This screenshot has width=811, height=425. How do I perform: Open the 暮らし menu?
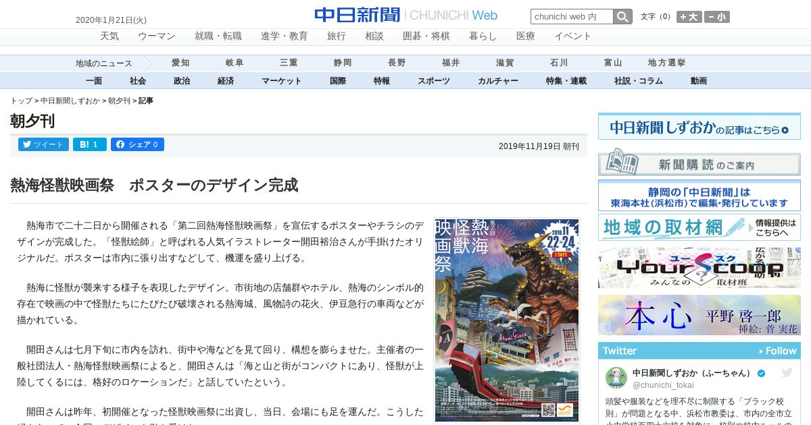[483, 36]
